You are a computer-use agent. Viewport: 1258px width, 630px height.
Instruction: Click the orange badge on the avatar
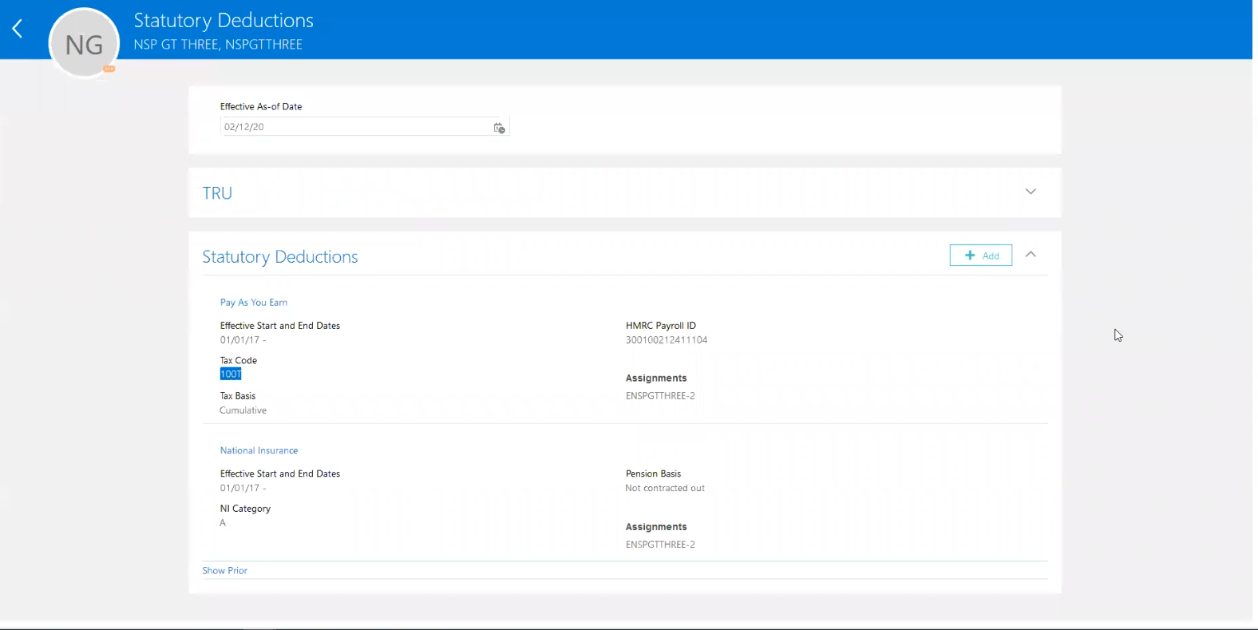109,69
